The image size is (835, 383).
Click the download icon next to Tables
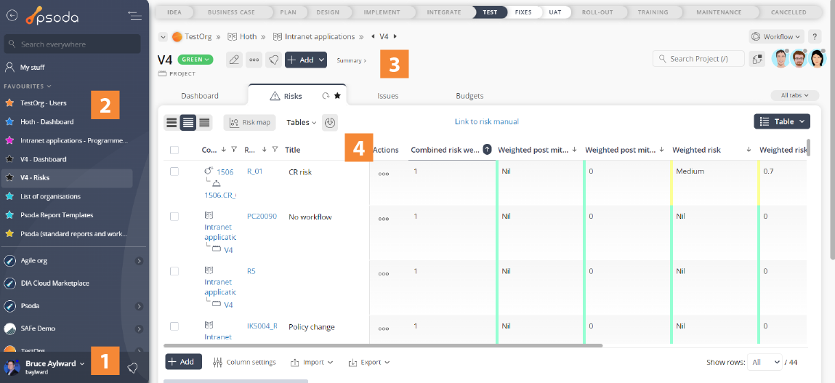330,123
